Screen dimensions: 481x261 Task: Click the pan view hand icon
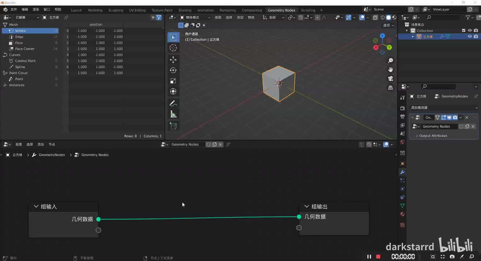click(390, 70)
